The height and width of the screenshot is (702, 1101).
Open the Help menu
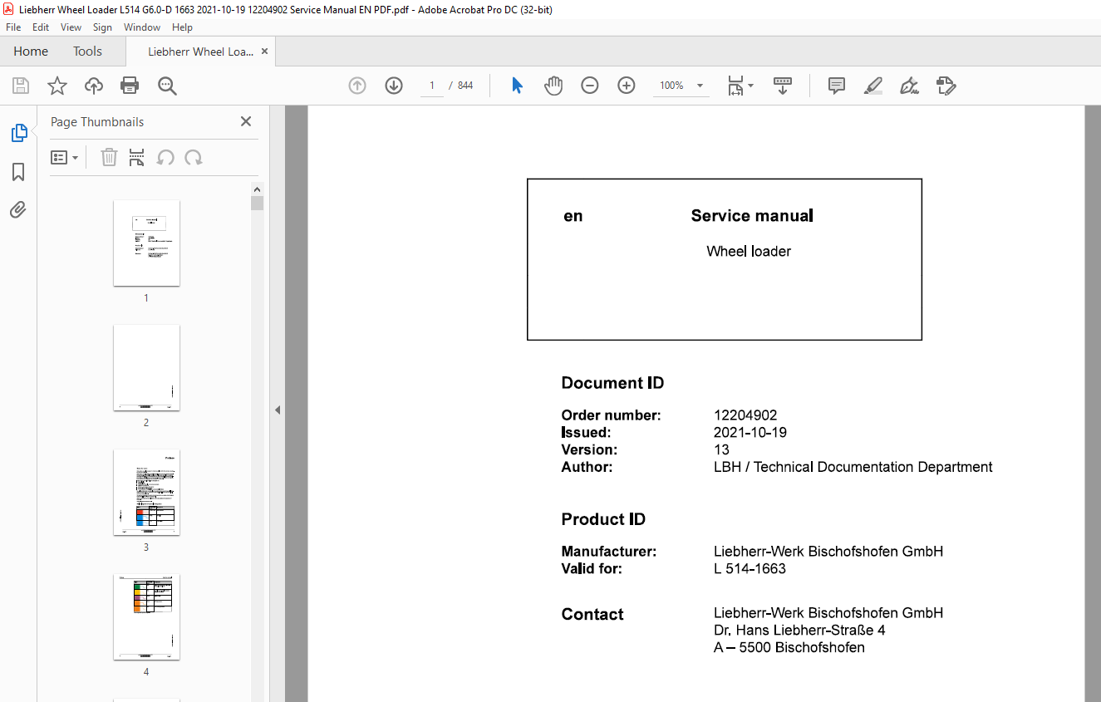click(x=182, y=27)
